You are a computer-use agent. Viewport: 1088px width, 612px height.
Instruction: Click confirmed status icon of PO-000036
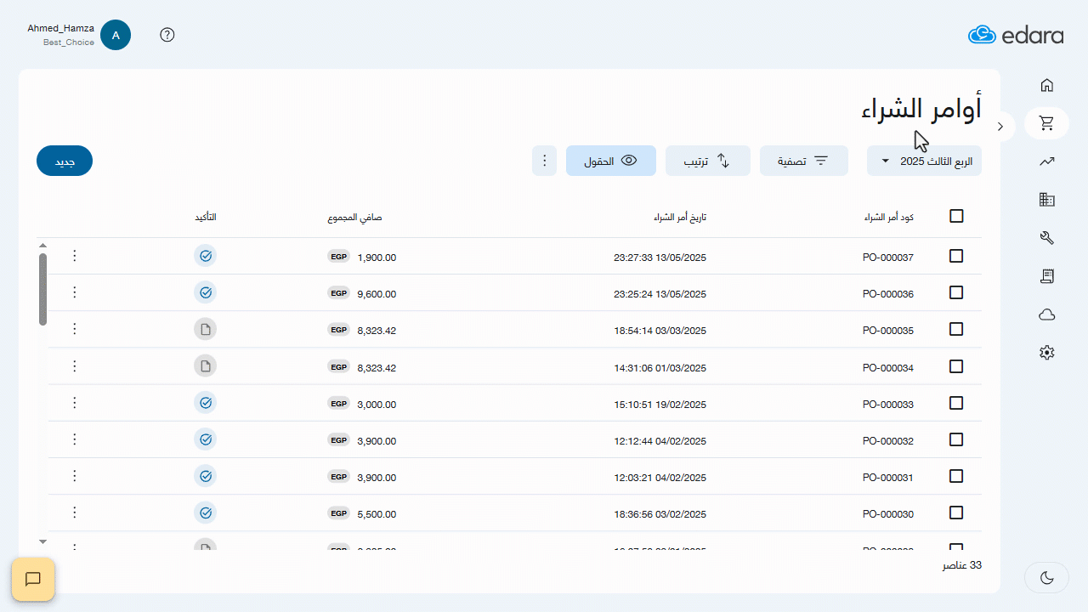pos(205,292)
